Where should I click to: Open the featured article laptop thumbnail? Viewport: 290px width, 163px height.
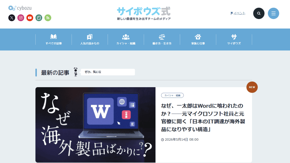coord(95,125)
